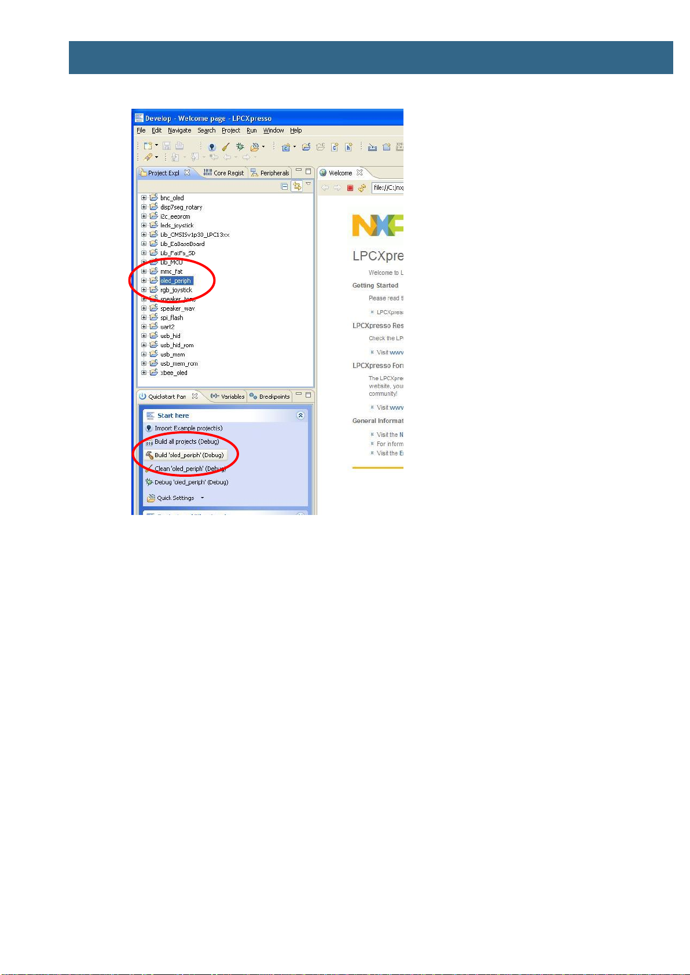This screenshot has width=690, height=975.
Task: Click Clean 'oled_periph' (Debug)
Action: coord(185,469)
